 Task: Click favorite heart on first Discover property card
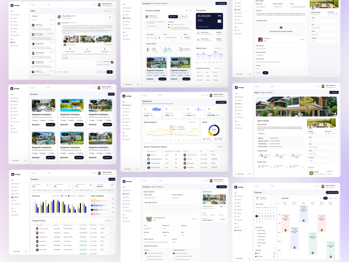click(x=53, y=101)
